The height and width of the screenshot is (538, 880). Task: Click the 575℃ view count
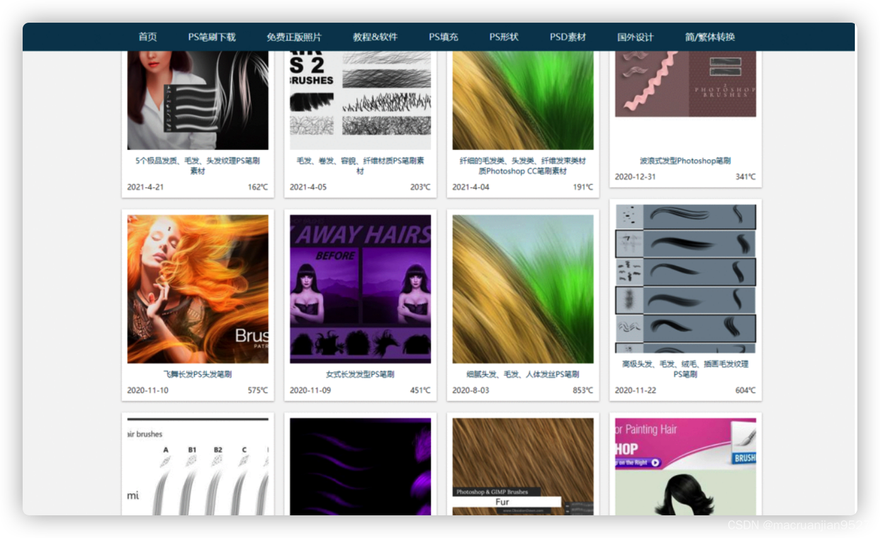257,390
